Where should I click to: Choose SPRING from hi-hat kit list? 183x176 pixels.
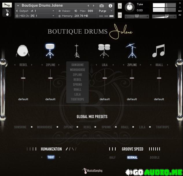coord(77,85)
